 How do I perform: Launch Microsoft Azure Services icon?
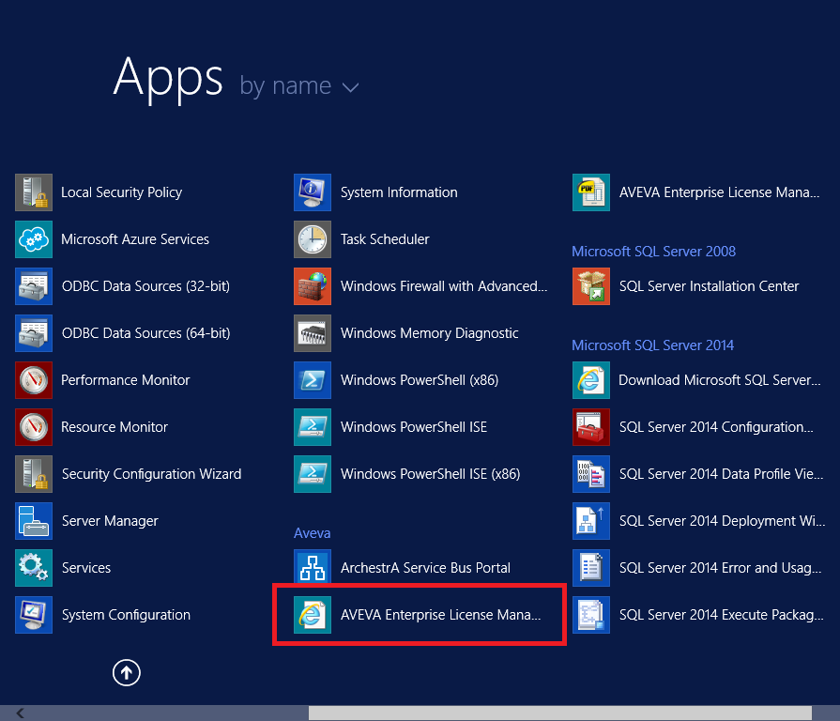click(x=34, y=239)
